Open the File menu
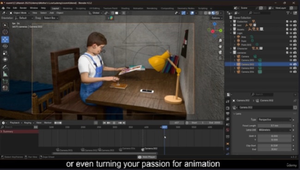Image resolution: width=300 pixels, height=170 pixels. pyautogui.click(x=8, y=8)
